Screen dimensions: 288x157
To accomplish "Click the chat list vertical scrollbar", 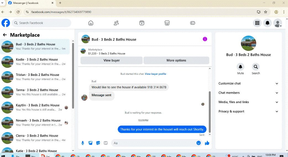I will (x=73, y=76).
